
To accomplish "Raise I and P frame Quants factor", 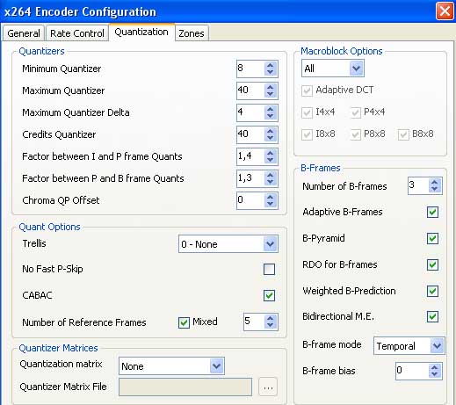I will 270,153.
